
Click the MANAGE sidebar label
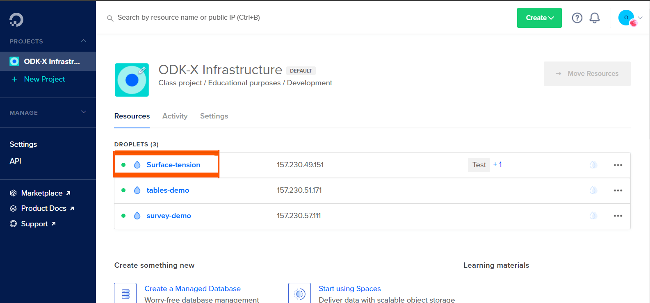(24, 113)
